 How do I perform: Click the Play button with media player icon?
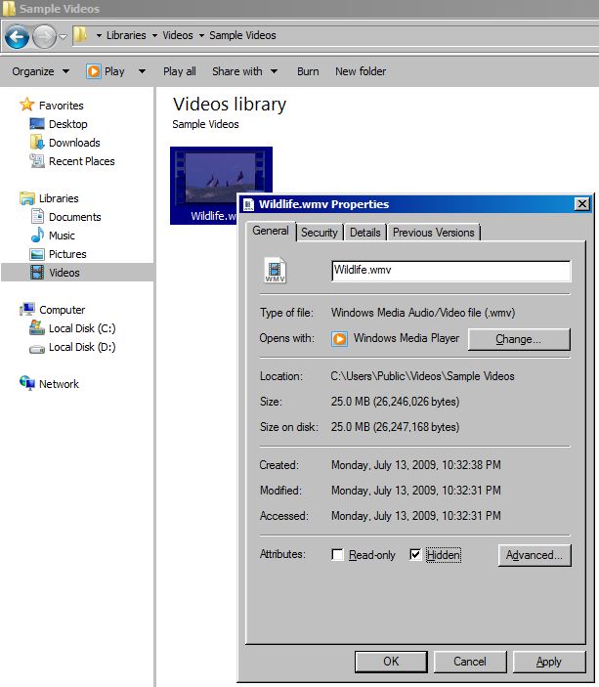pos(106,71)
